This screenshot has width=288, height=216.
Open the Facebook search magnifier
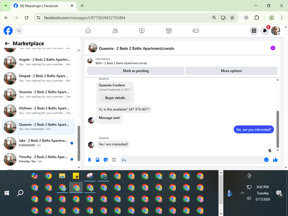click(x=19, y=31)
